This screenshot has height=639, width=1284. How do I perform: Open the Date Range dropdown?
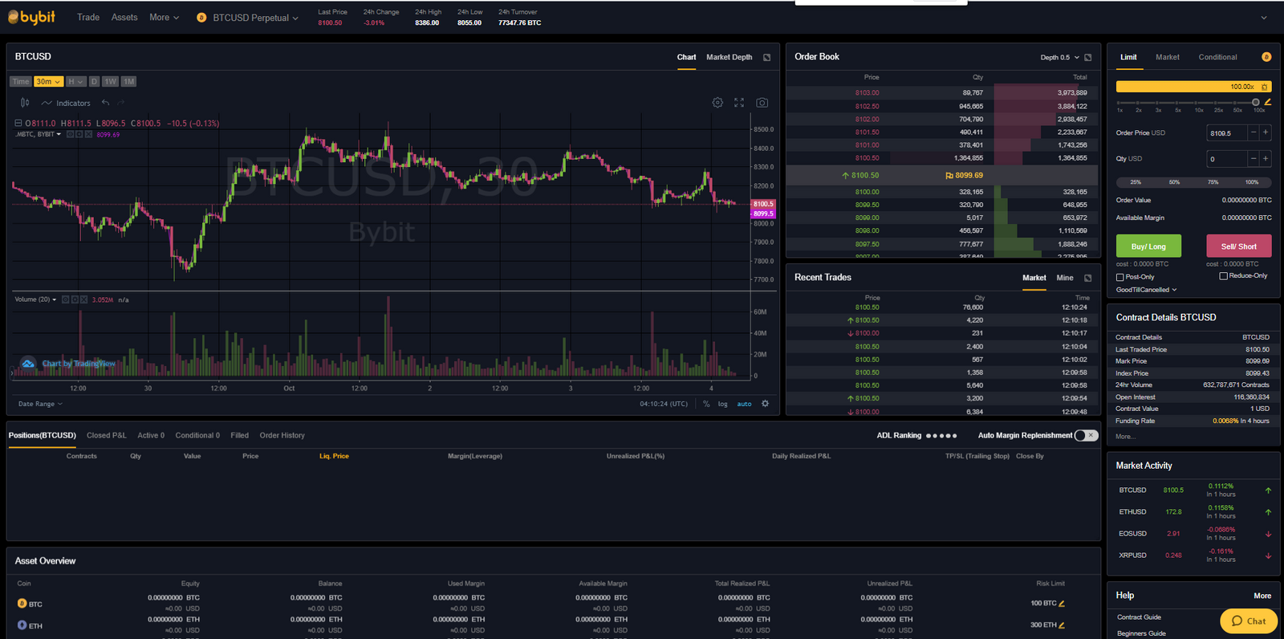pos(40,404)
